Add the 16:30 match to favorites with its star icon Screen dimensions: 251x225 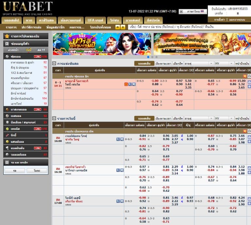(x=122, y=170)
